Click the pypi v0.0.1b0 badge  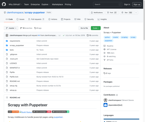(13, 112)
